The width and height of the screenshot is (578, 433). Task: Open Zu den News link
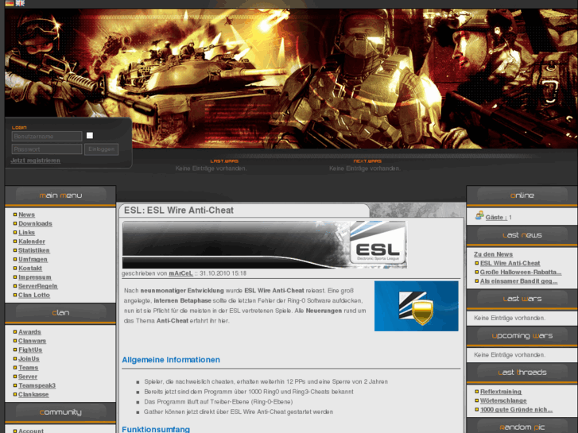(x=493, y=254)
